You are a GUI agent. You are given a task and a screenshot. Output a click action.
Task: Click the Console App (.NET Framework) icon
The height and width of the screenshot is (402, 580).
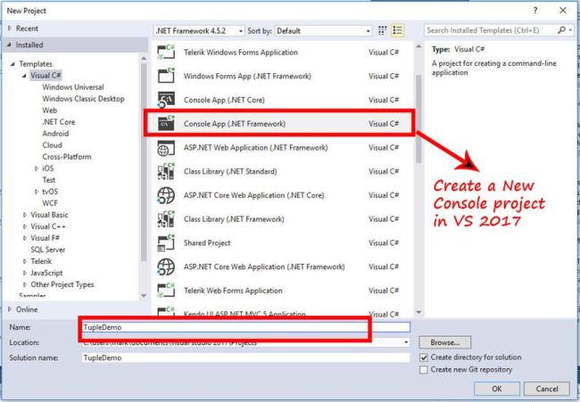click(x=166, y=123)
